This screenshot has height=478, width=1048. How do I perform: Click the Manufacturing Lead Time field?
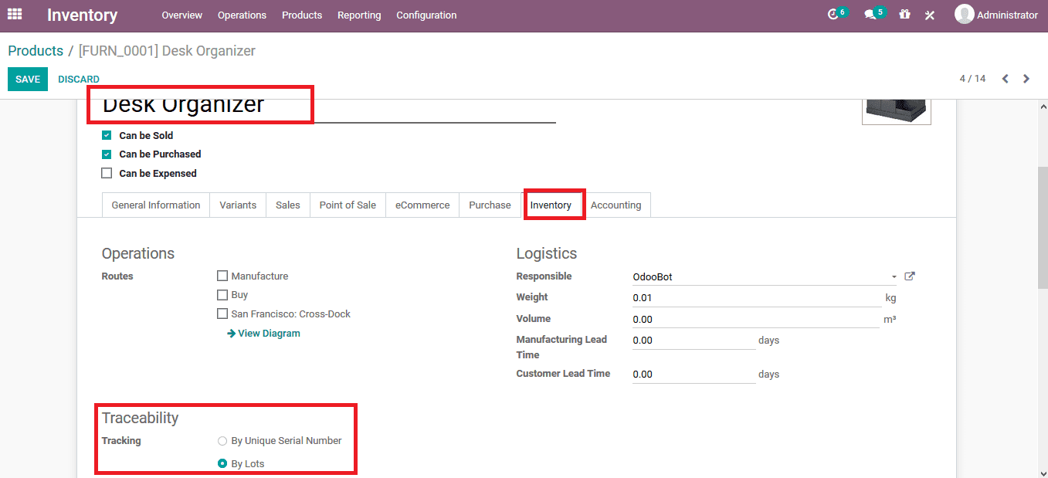[x=694, y=341]
